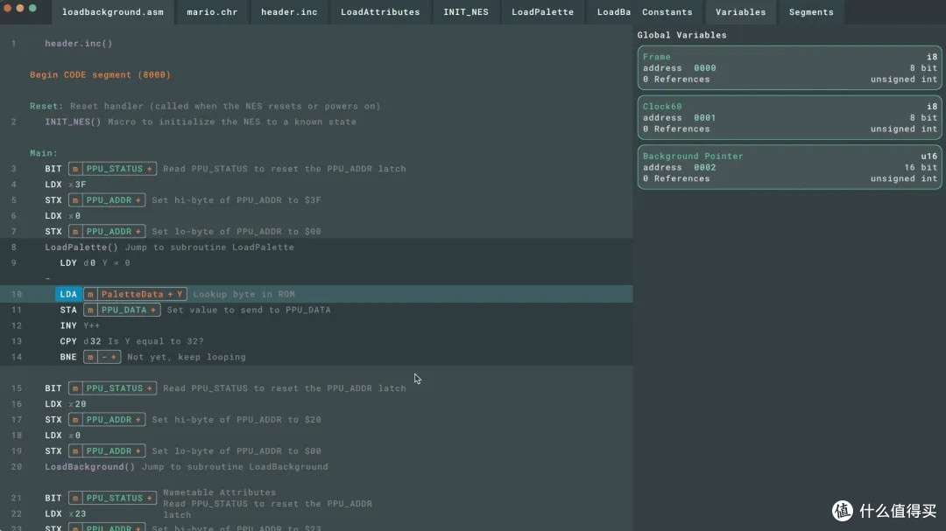Open the INIT_NES tab
This screenshot has width=946, height=531.
pyautogui.click(x=466, y=12)
